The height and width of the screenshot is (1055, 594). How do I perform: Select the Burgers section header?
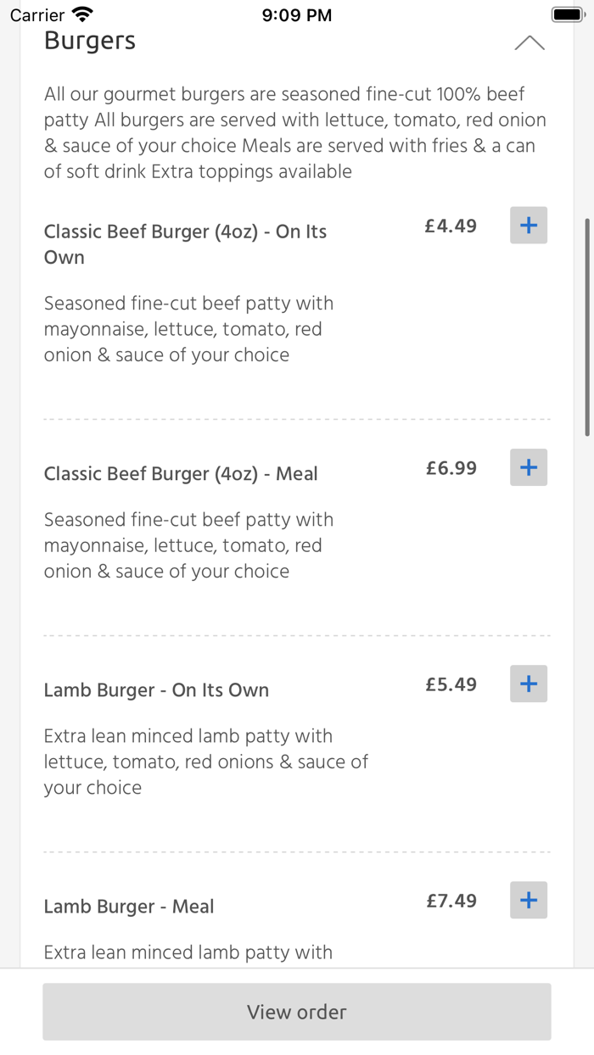pos(89,40)
